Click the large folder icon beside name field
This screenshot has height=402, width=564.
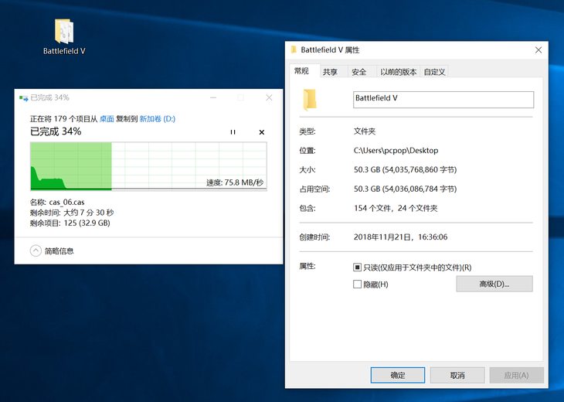310,100
